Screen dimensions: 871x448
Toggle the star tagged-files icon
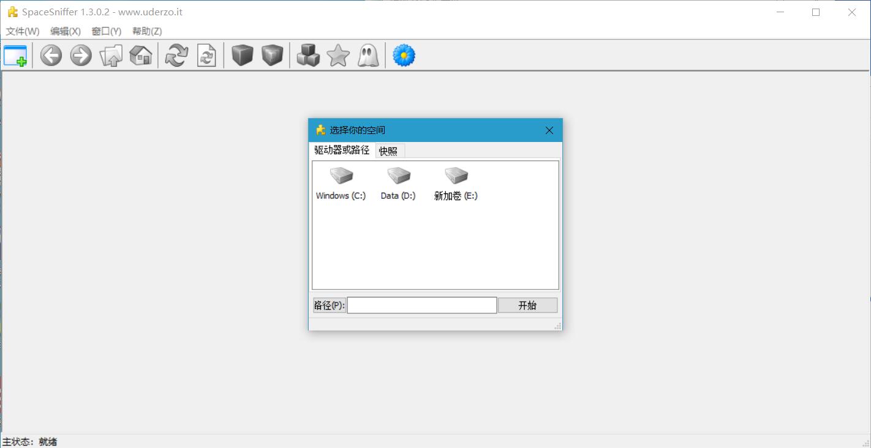338,56
